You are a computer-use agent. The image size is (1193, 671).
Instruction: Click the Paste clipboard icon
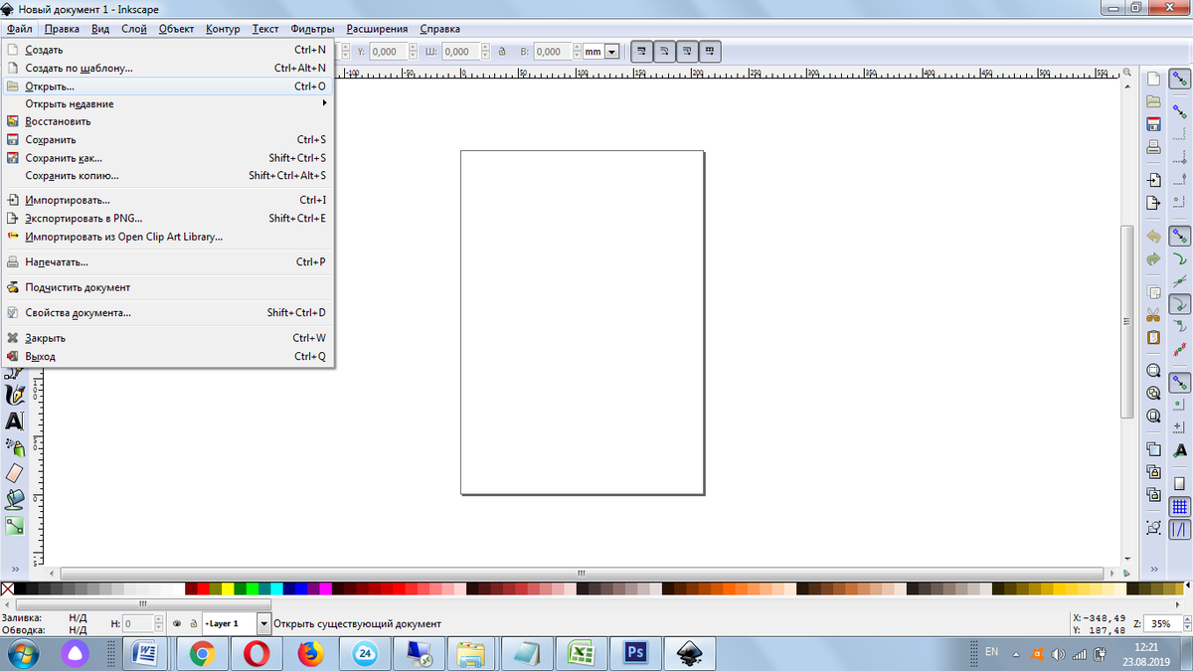1153,338
